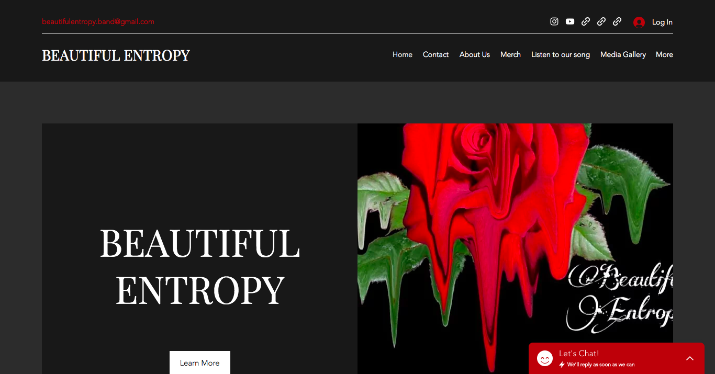Select the Merch menu item

(510, 54)
